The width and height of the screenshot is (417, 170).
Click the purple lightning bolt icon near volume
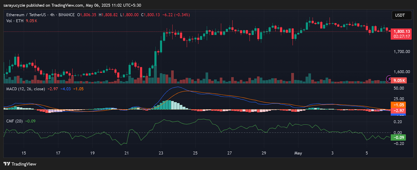tap(389, 79)
